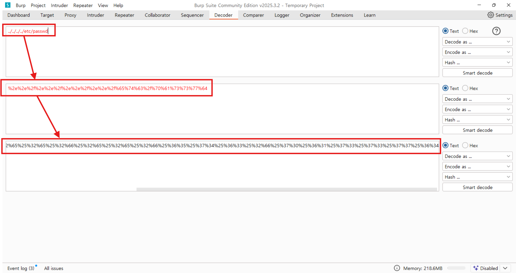Open the Help menu
The image size is (516, 273).
tap(118, 5)
